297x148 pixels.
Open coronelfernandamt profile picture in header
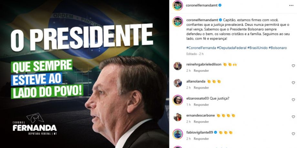point(178,5)
